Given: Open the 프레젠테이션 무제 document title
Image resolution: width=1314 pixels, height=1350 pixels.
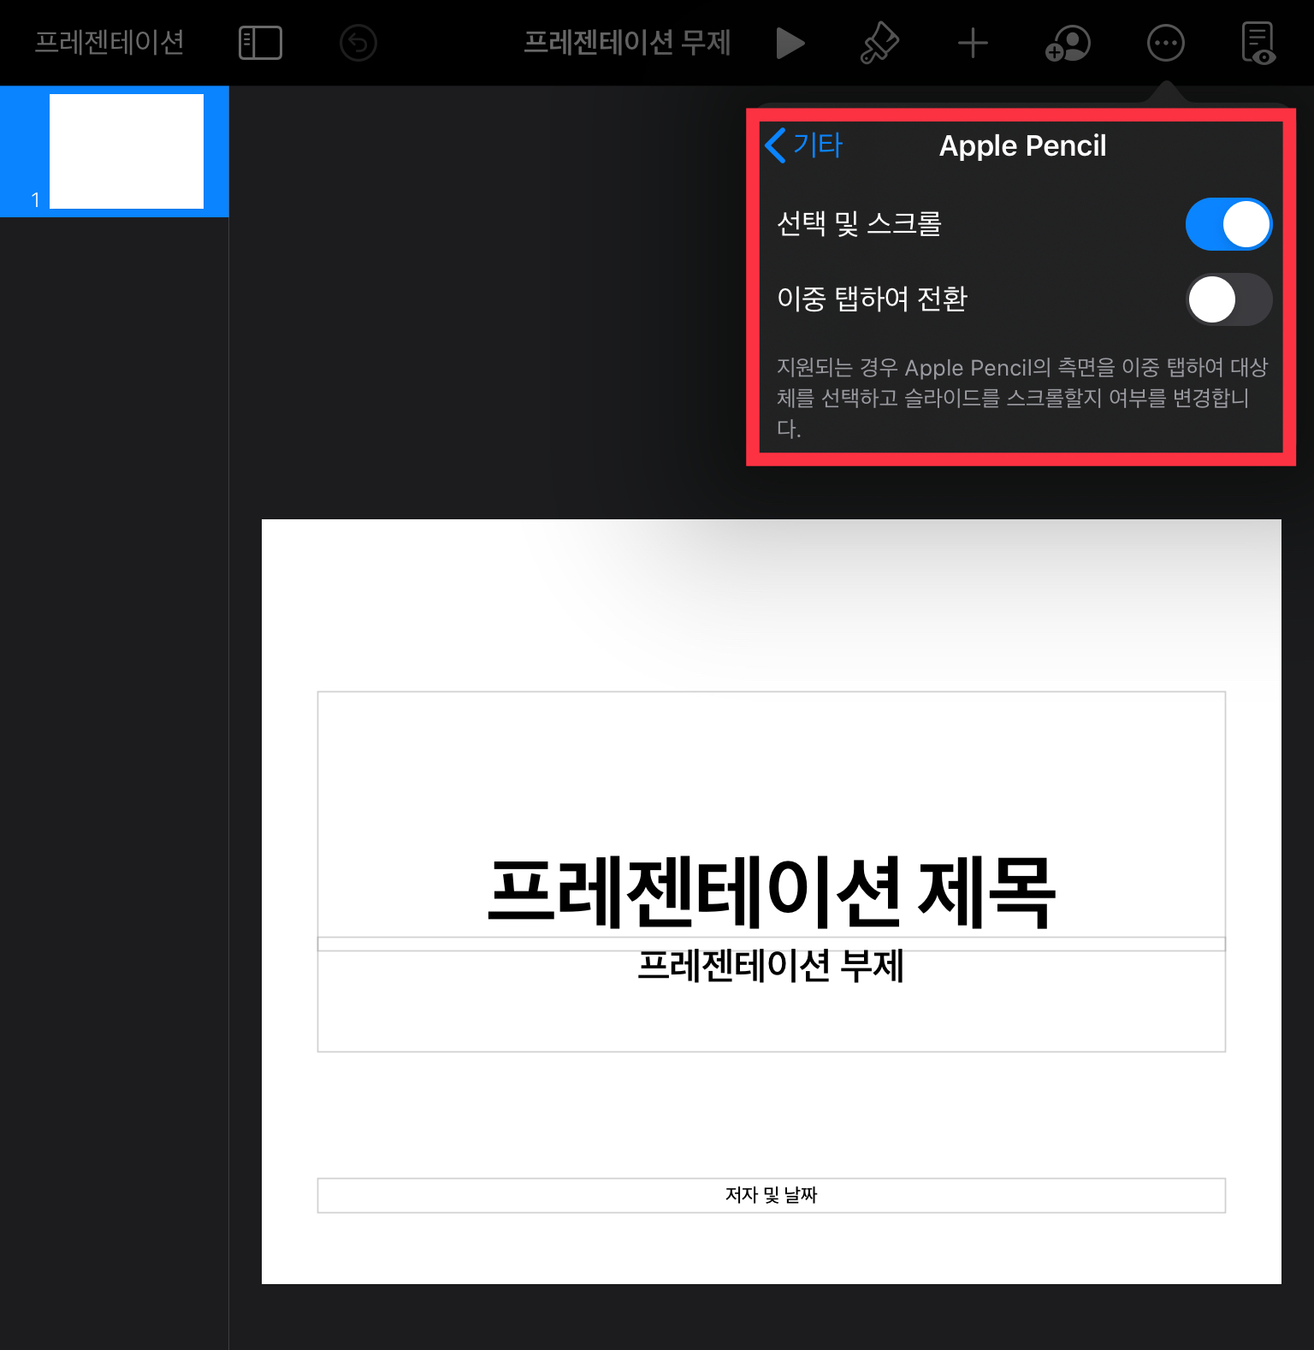Looking at the screenshot, I should pyautogui.click(x=627, y=42).
